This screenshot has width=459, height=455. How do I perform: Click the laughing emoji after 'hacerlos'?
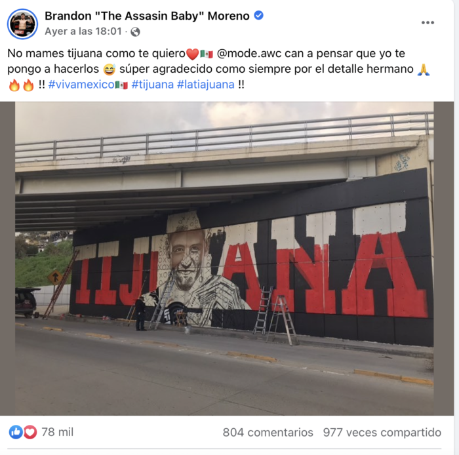tap(109, 69)
